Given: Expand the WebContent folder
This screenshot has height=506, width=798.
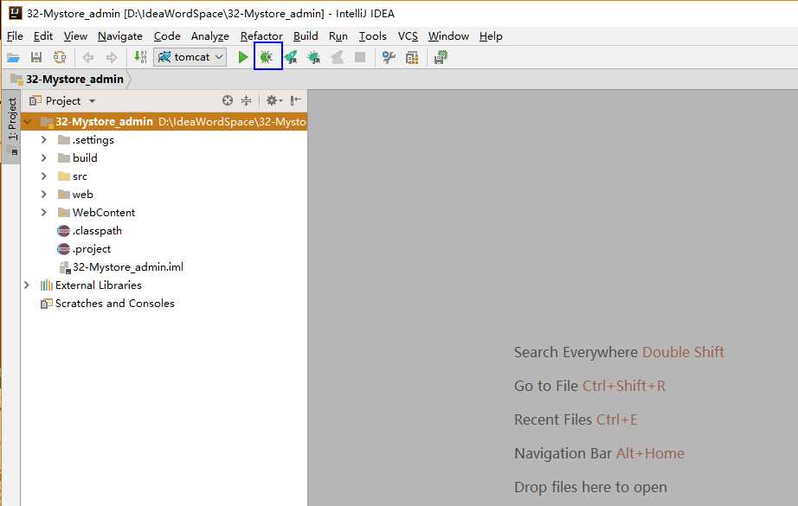Looking at the screenshot, I should (x=44, y=213).
